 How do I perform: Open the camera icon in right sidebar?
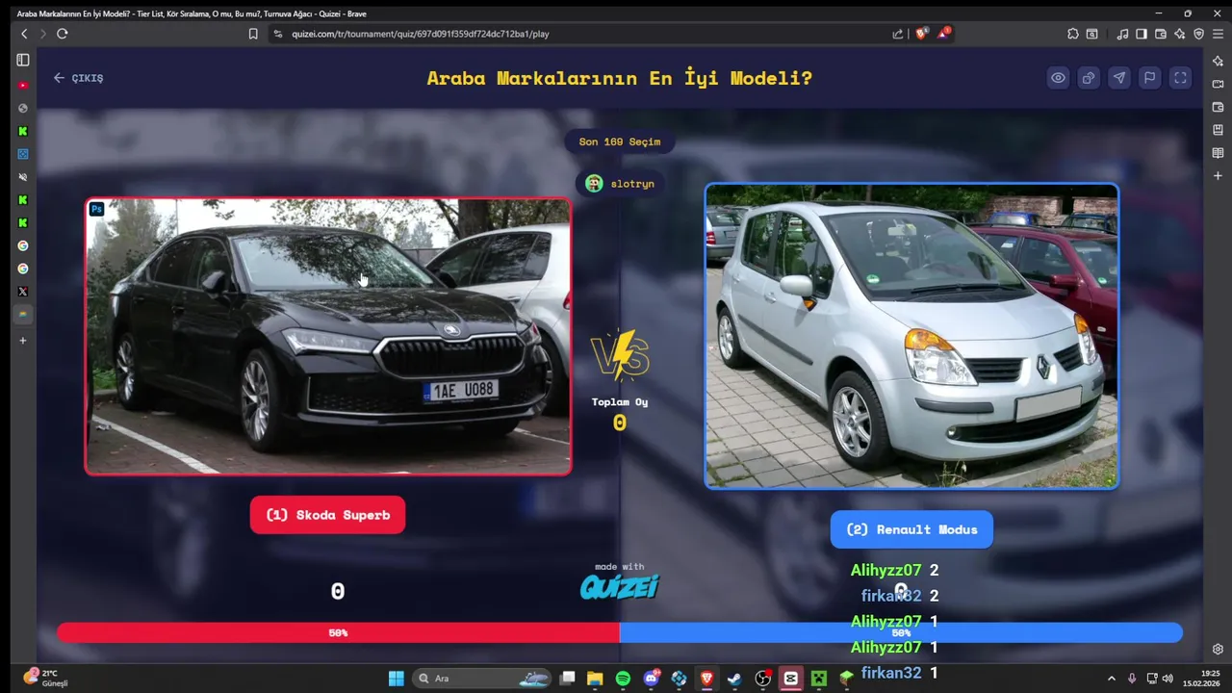click(1218, 84)
